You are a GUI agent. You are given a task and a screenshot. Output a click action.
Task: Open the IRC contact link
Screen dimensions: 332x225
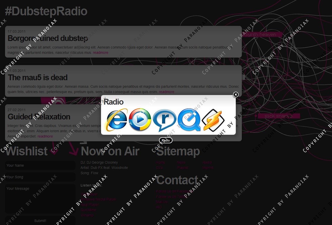click(x=159, y=207)
